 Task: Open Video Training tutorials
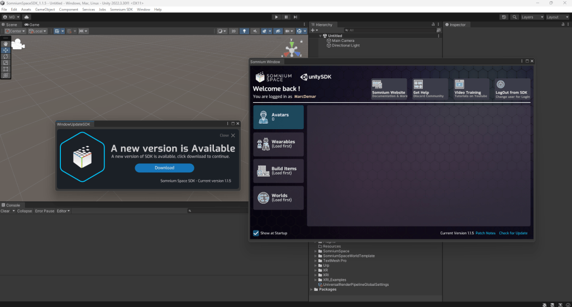click(470, 89)
